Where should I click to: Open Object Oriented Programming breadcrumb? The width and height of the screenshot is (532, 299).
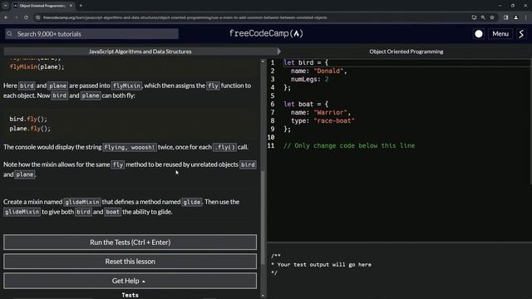(x=406, y=51)
